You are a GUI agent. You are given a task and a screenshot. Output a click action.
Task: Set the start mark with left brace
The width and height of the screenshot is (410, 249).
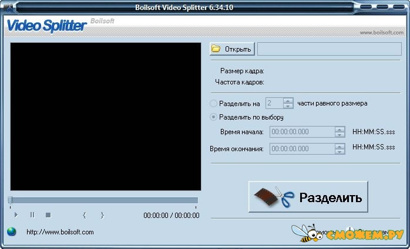[x=85, y=216]
